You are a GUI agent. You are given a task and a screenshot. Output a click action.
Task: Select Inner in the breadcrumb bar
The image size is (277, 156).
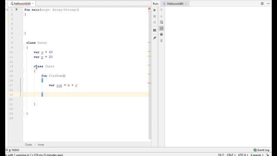click(x=41, y=145)
